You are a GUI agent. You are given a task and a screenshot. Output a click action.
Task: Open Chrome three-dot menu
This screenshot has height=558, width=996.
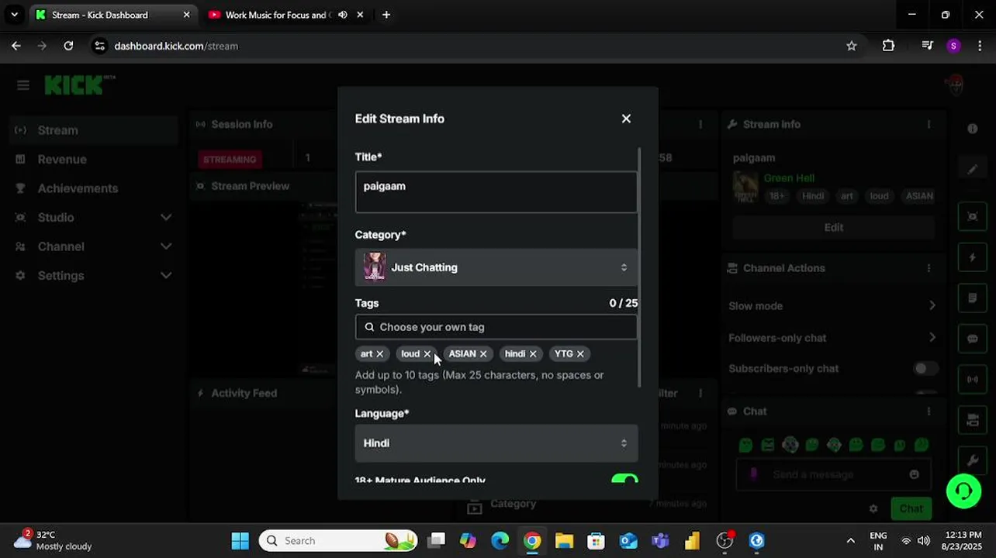coord(980,46)
